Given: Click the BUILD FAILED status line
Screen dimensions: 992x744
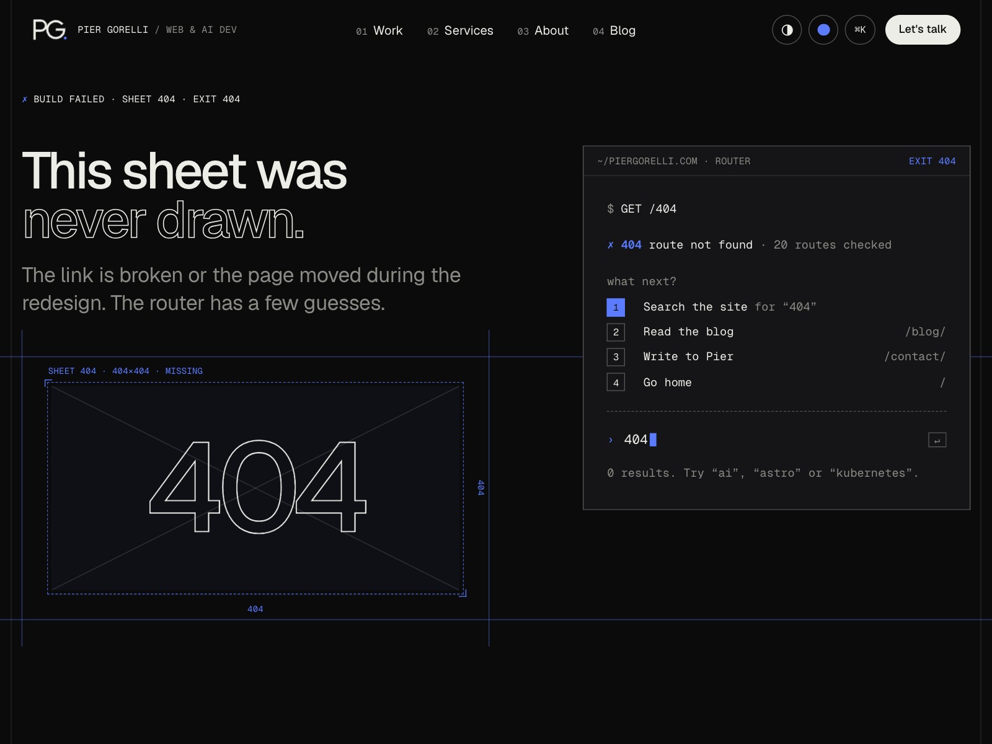Looking at the screenshot, I should click(x=131, y=99).
